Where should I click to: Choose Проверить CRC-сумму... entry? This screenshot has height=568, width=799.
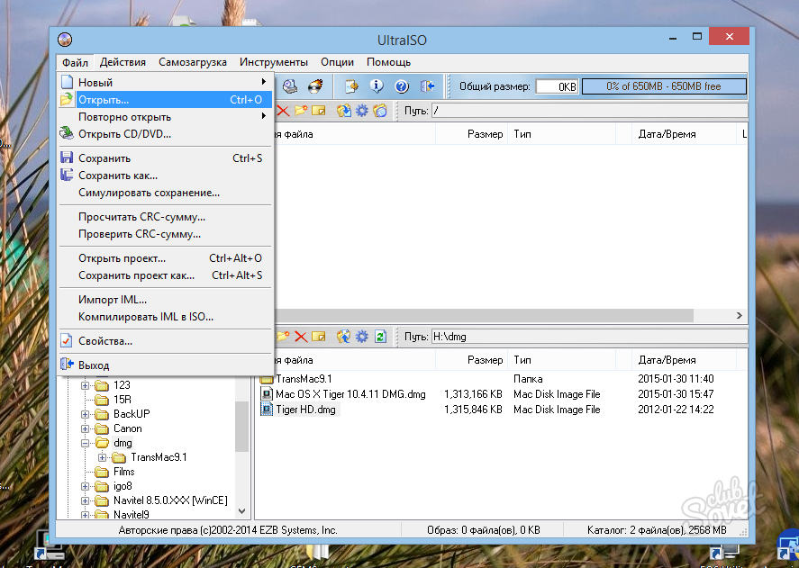[165, 234]
